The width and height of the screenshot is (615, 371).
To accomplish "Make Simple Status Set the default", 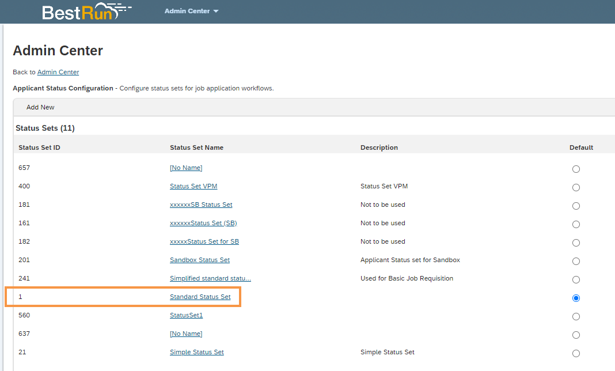I will [x=576, y=353].
